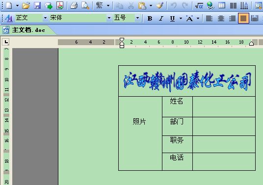
Task: Click the Redo arrow
Action: coord(185,5)
